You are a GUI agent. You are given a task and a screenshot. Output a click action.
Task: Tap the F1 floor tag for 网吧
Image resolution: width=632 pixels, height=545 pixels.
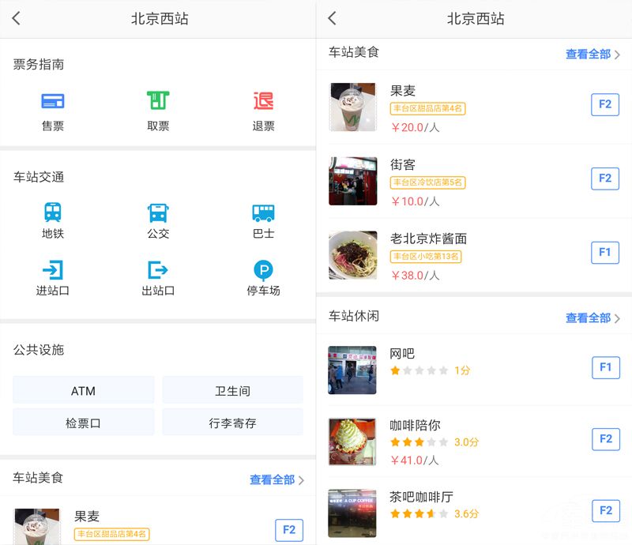click(605, 367)
